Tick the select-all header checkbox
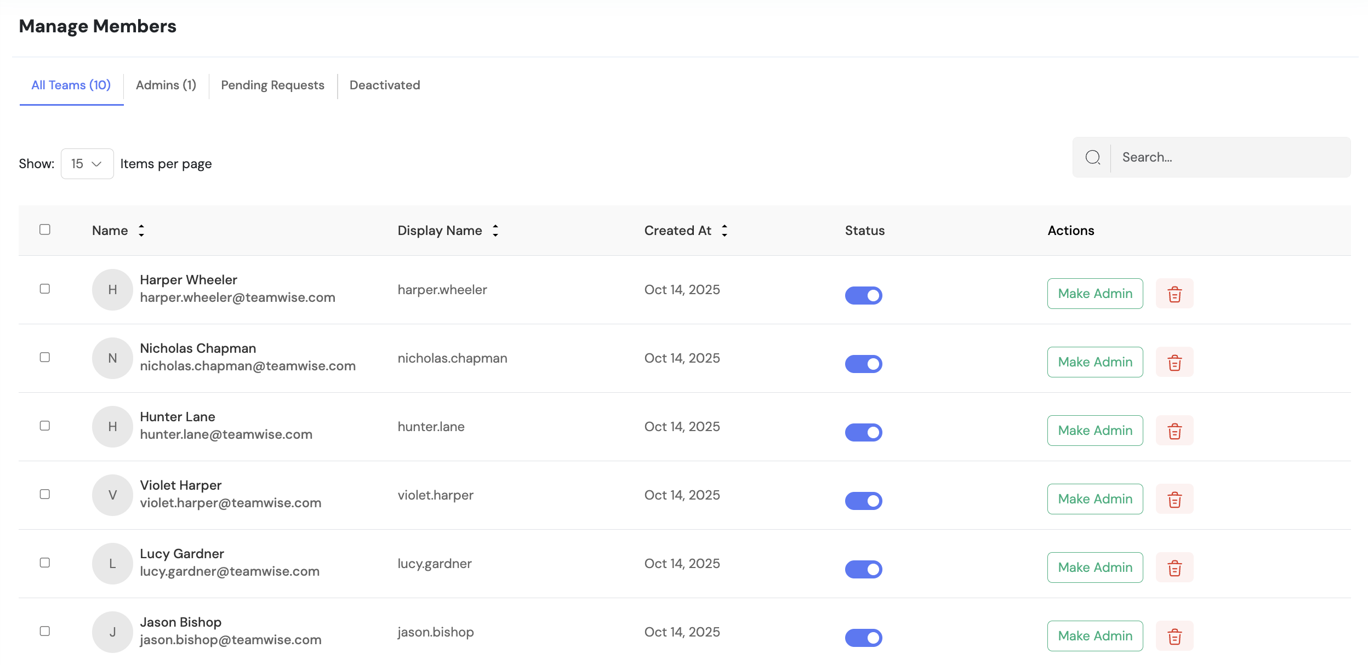Viewport: 1368px width, 665px height. pos(45,230)
